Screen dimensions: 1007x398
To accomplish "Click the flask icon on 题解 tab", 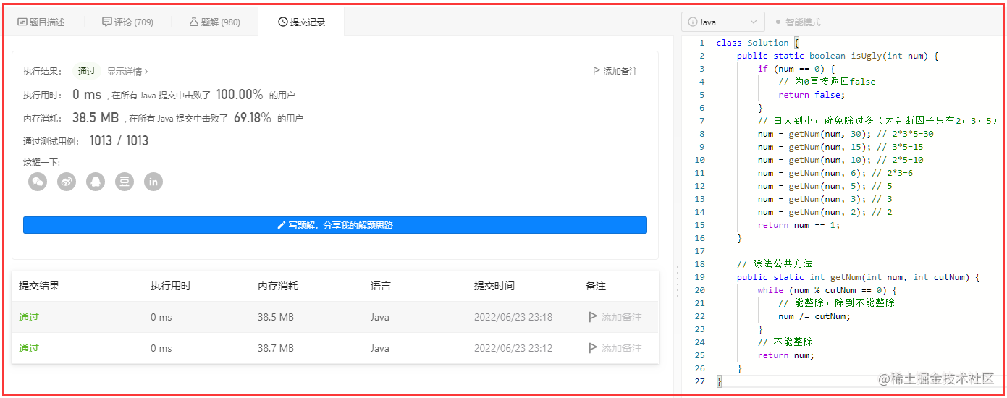I will (194, 22).
